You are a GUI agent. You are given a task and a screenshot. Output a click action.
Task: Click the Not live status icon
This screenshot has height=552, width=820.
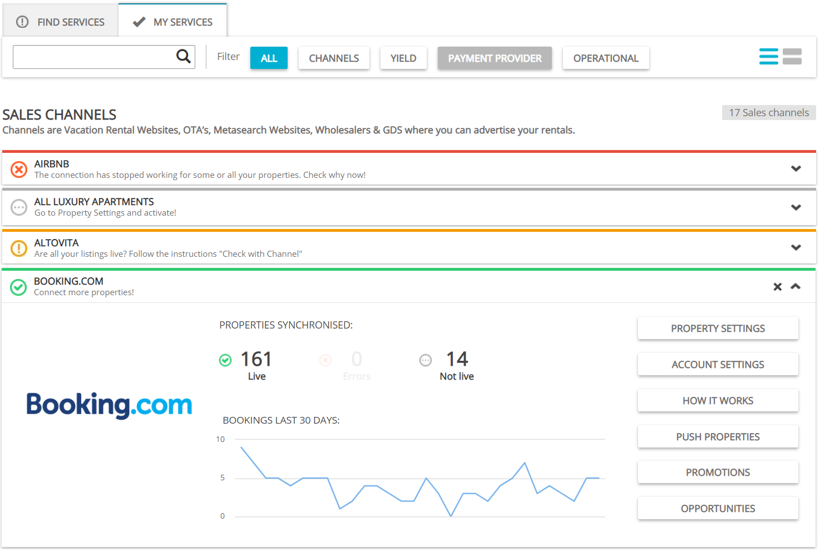pos(426,360)
